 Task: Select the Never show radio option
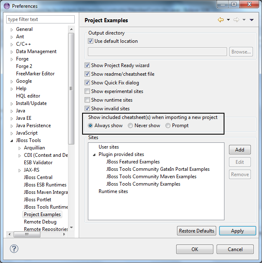(x=130, y=126)
